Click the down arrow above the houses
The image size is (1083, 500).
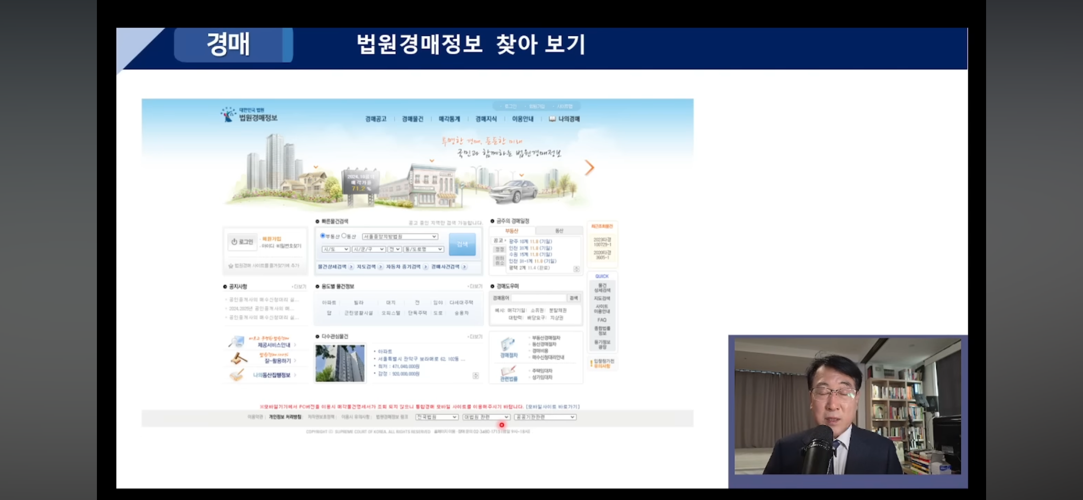click(x=316, y=167)
